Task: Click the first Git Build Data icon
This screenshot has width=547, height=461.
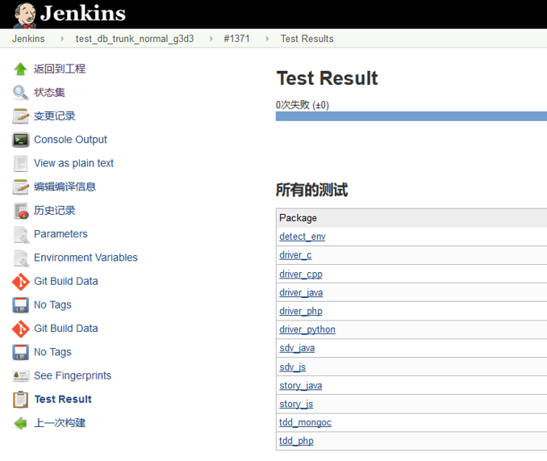Action: (21, 282)
